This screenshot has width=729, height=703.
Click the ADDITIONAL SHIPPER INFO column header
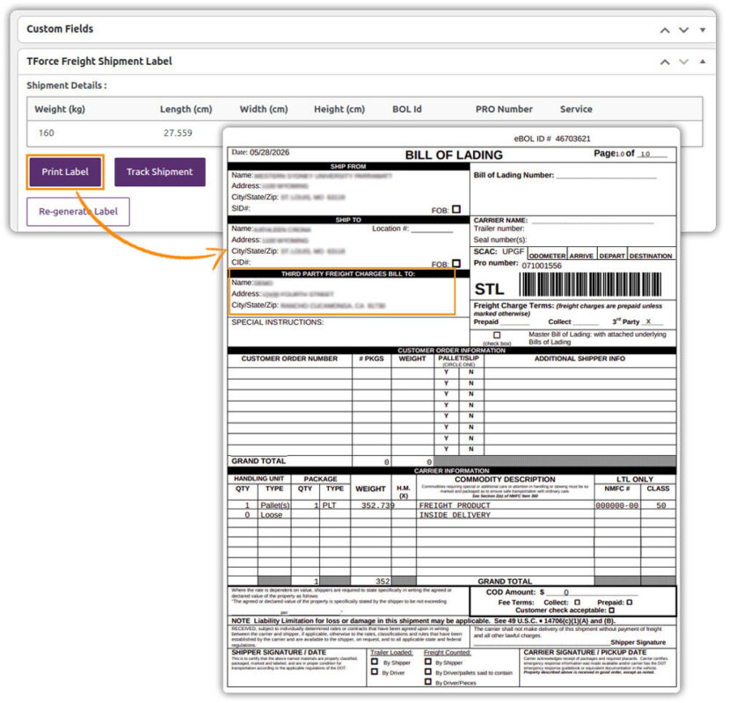click(580, 359)
